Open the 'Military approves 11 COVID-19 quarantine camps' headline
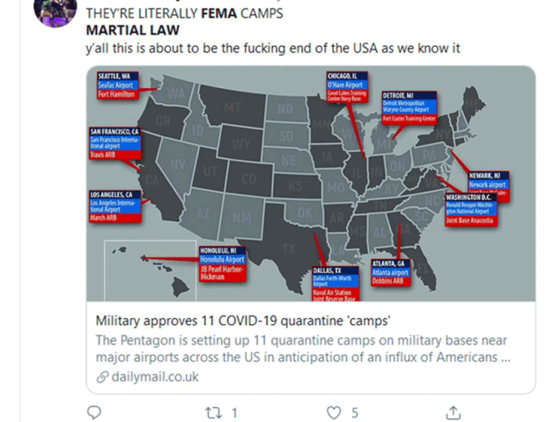Screen dimensions: 546x422 pos(241,320)
